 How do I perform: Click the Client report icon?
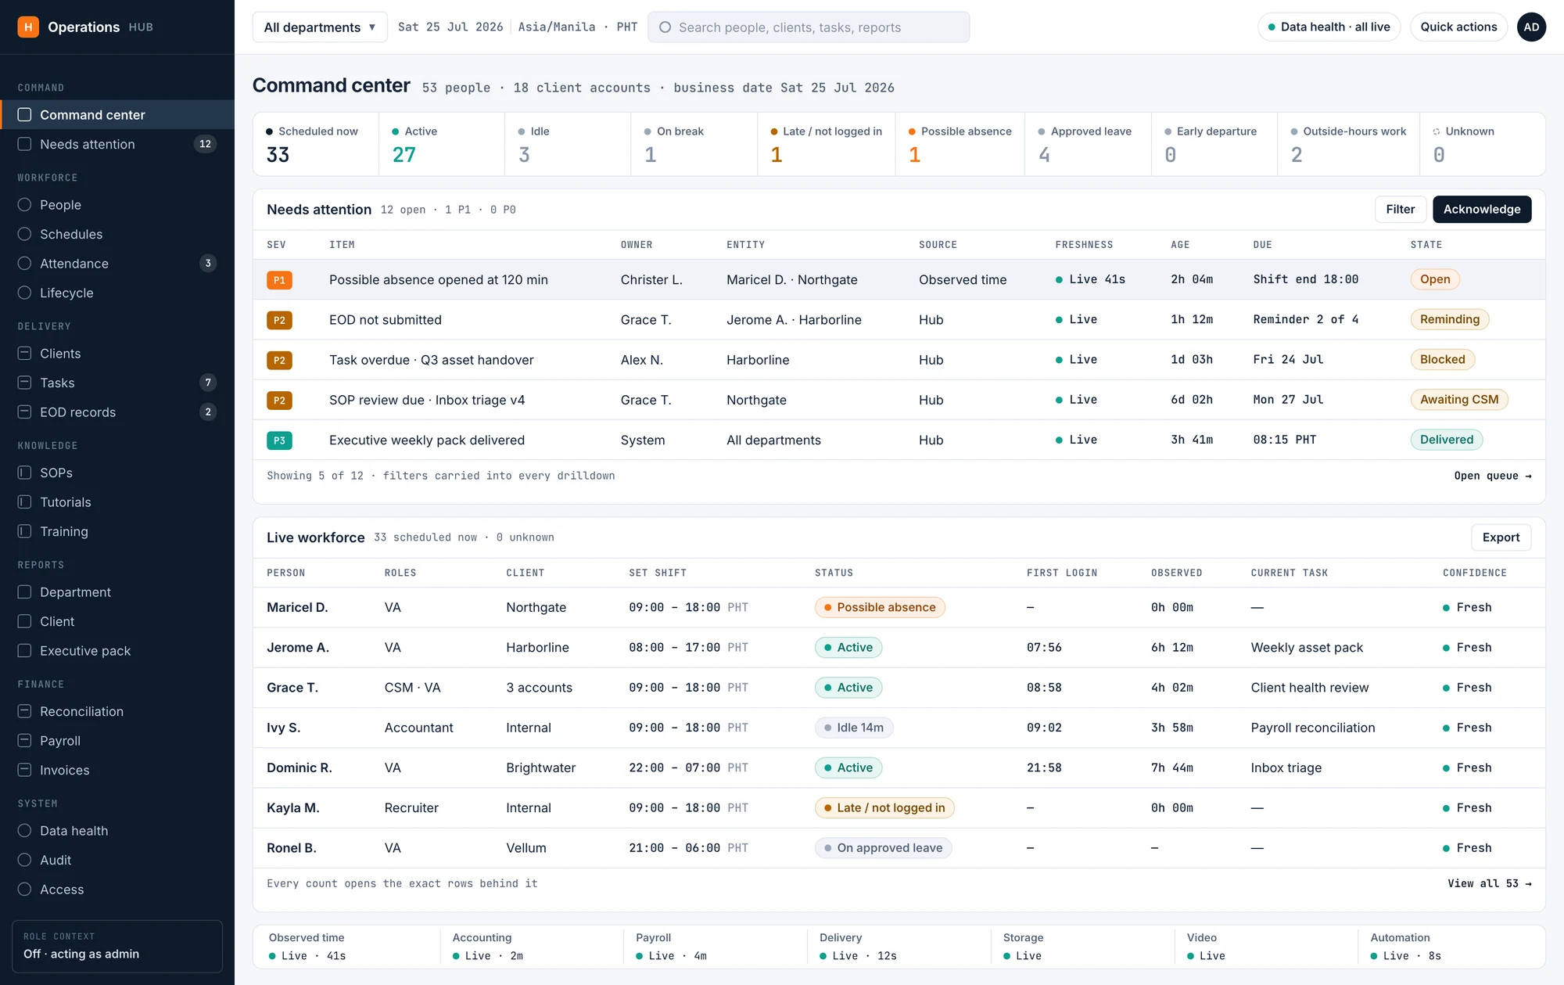(x=24, y=621)
